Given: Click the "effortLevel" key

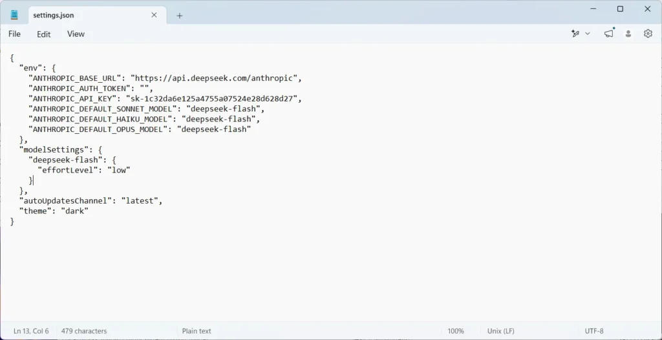Looking at the screenshot, I should point(68,170).
